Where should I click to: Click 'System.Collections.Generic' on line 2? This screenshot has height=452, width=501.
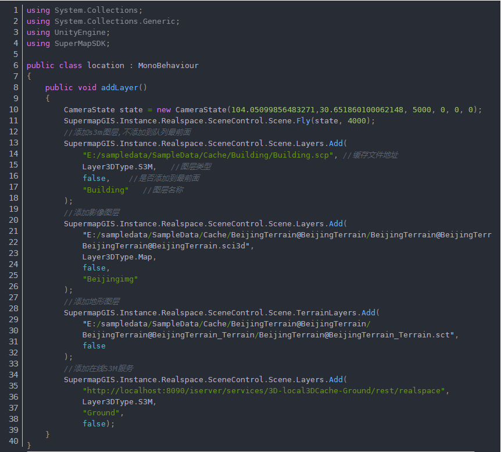[115, 22]
